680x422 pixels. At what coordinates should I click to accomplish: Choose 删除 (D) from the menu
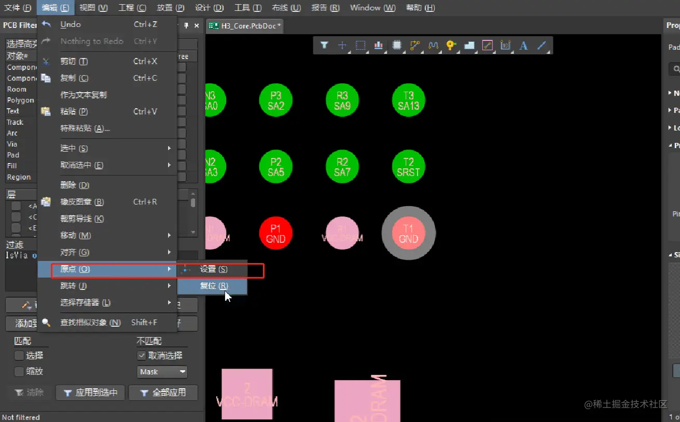tap(107, 185)
